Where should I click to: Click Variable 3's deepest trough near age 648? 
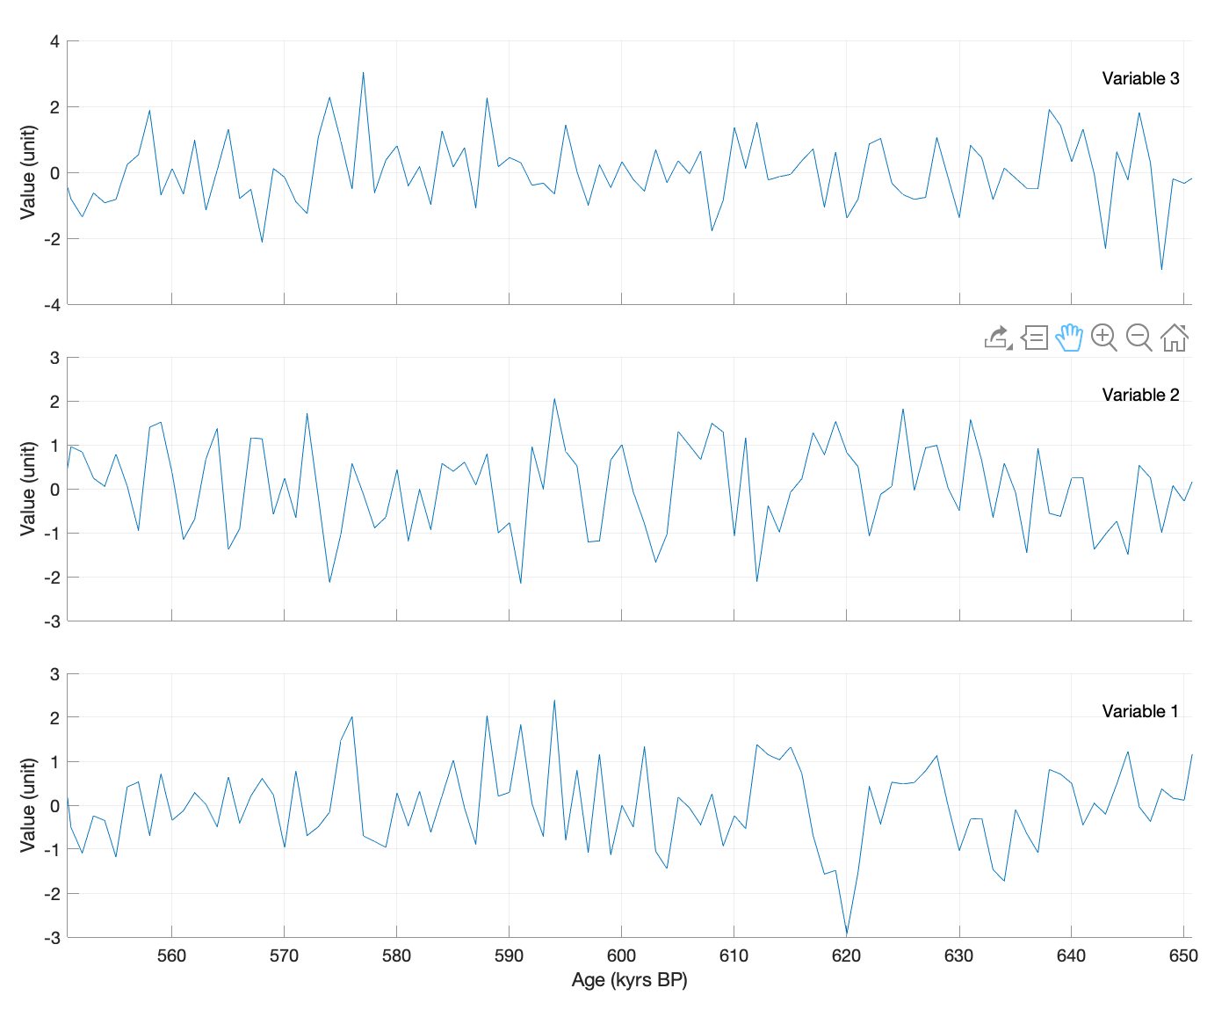tap(1161, 269)
